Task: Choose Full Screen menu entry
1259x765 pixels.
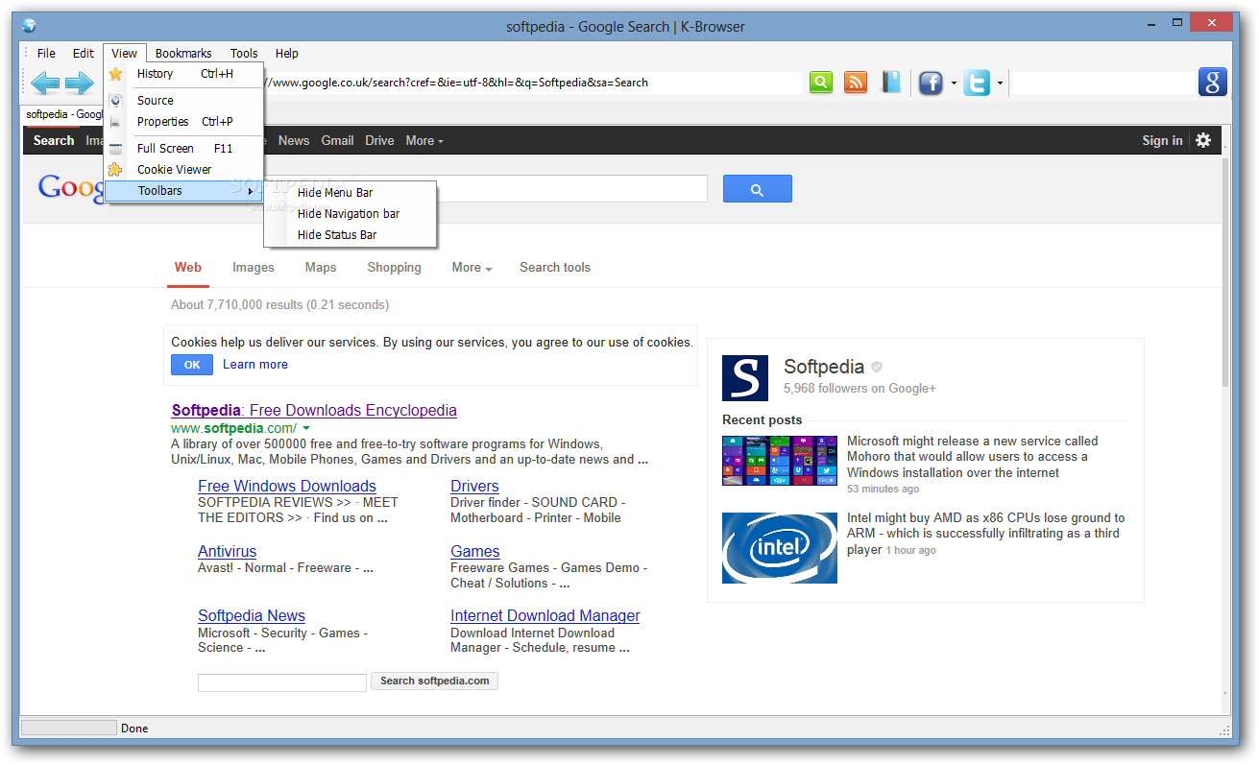Action: tap(183, 149)
